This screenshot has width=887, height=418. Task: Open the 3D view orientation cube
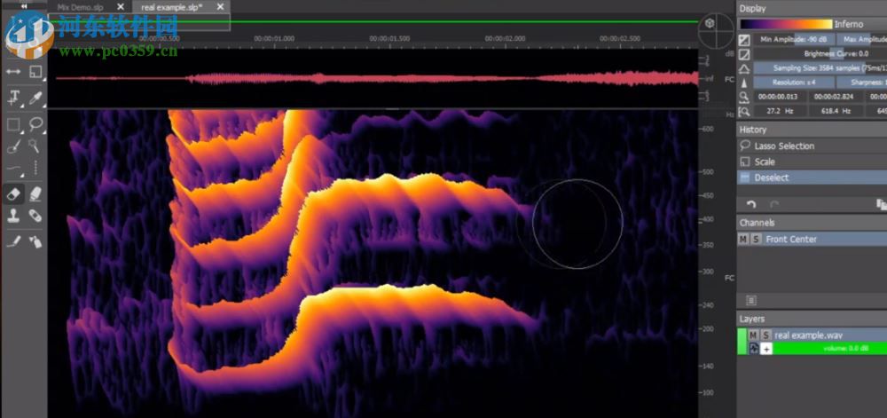click(x=710, y=24)
